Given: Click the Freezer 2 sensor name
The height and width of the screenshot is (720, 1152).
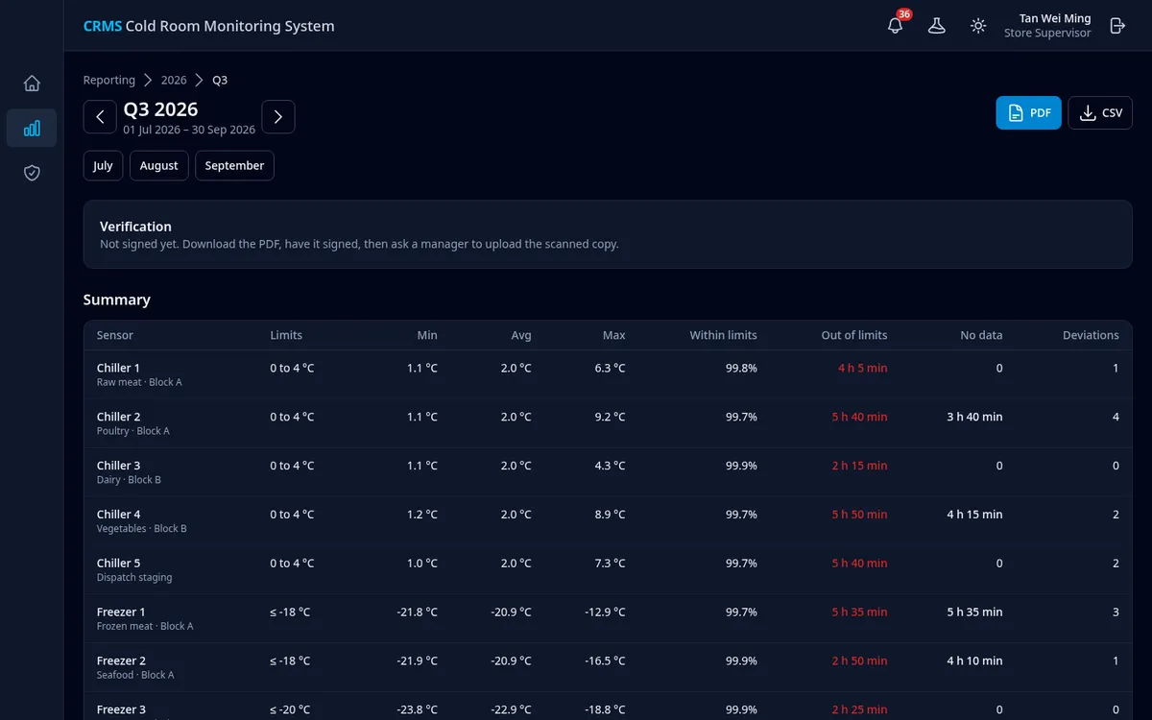Looking at the screenshot, I should click(x=121, y=660).
